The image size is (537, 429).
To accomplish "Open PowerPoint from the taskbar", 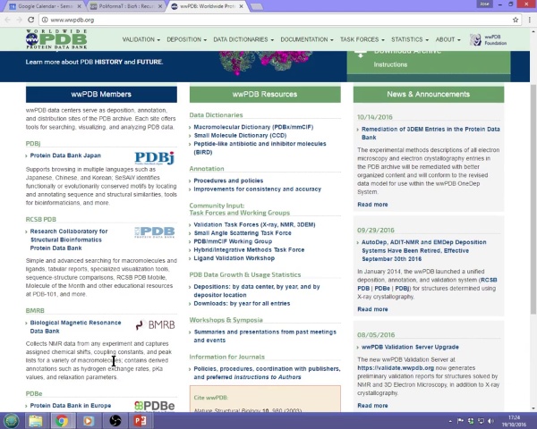I will [141, 420].
